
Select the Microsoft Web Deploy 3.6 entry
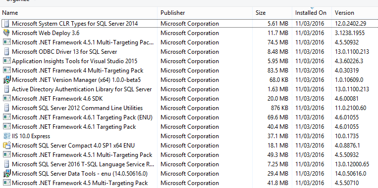(x=46, y=33)
